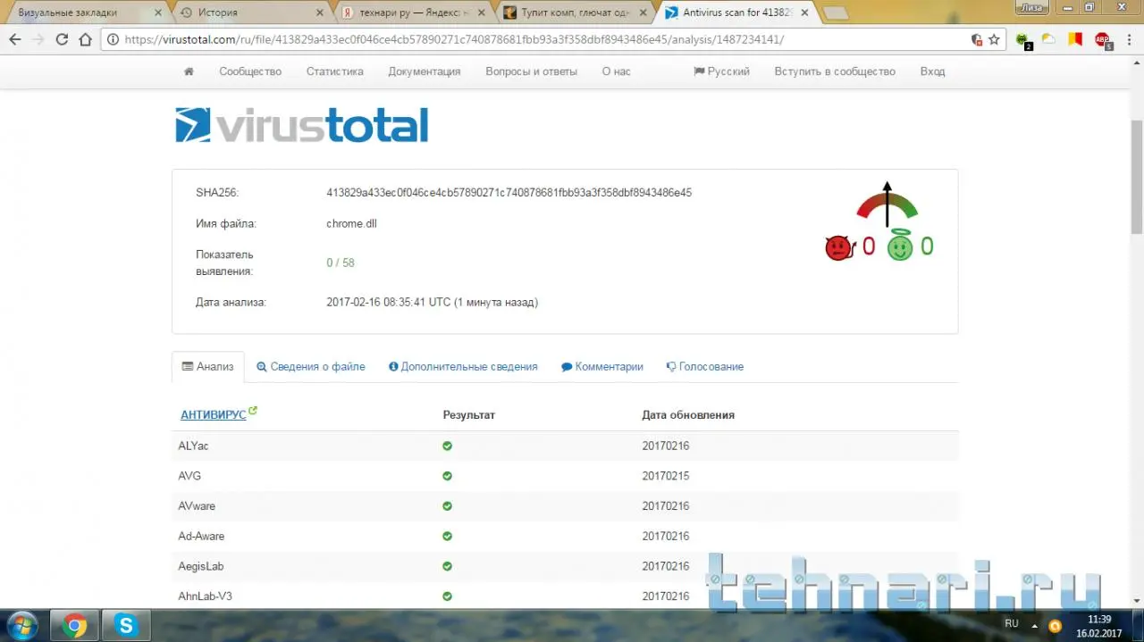Open the browser home page button
The height and width of the screenshot is (642, 1144).
coord(85,39)
